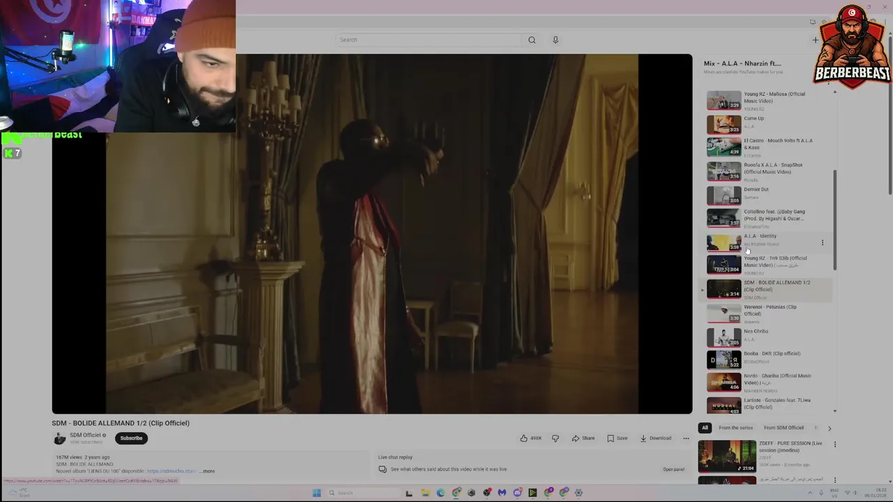Focus the YouTube search field
This screenshot has width=893, height=502.
pyautogui.click(x=429, y=40)
